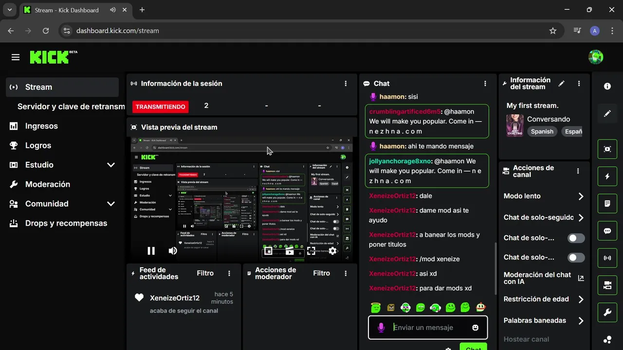Insert the angry brown box emote
Image resolution: width=623 pixels, height=350 pixels.
390,307
